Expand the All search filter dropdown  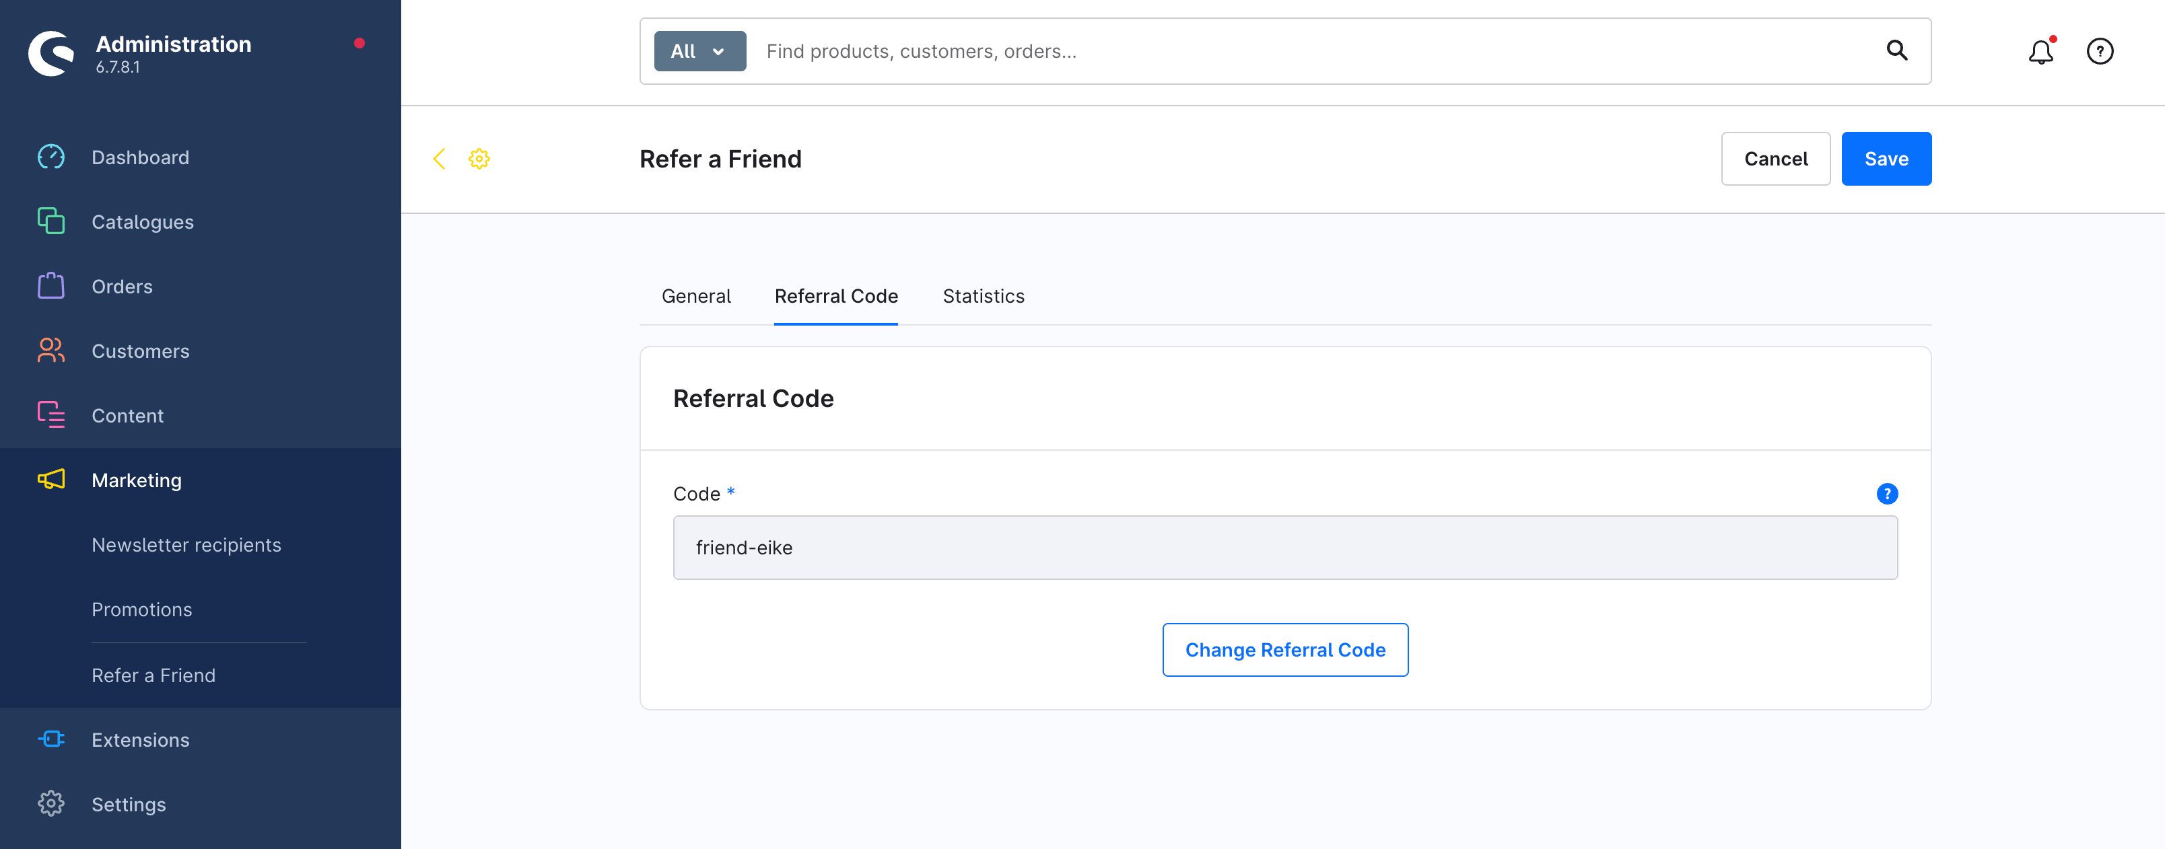(x=699, y=51)
